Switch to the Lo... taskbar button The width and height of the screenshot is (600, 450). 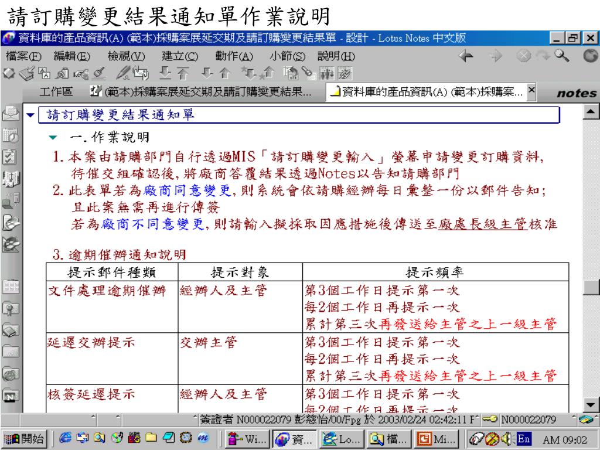pyautogui.click(x=342, y=438)
